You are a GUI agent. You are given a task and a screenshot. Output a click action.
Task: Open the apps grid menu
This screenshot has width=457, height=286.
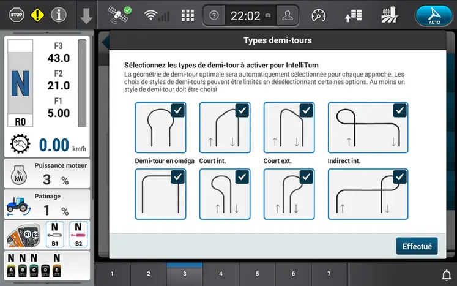point(188,15)
